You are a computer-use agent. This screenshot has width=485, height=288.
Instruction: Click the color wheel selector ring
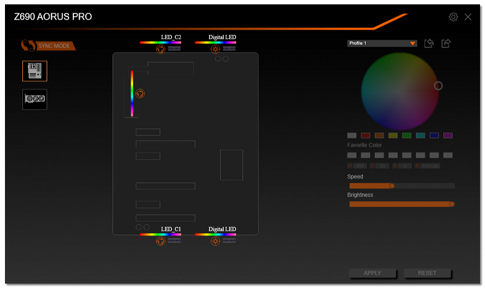click(x=438, y=86)
